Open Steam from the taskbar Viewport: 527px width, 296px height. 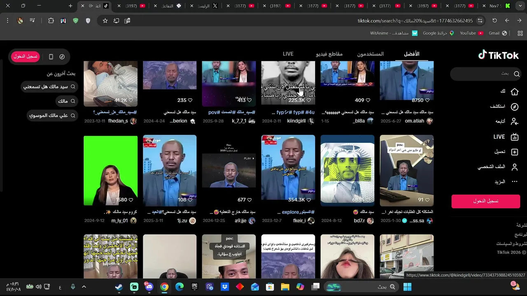119,287
